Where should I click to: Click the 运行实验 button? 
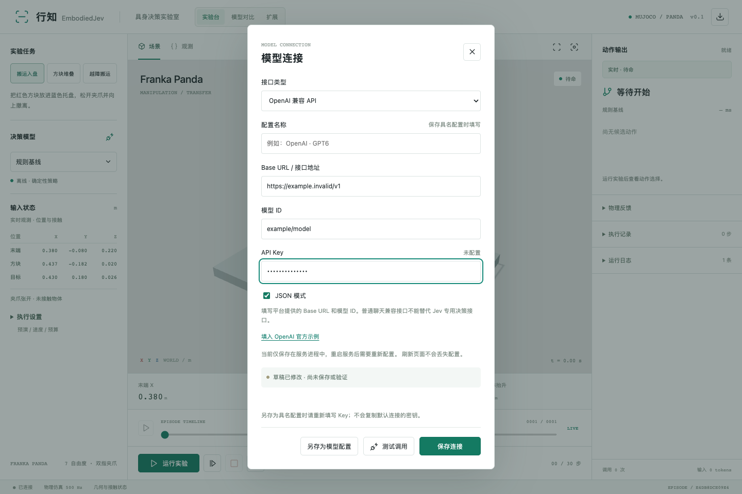pos(169,463)
